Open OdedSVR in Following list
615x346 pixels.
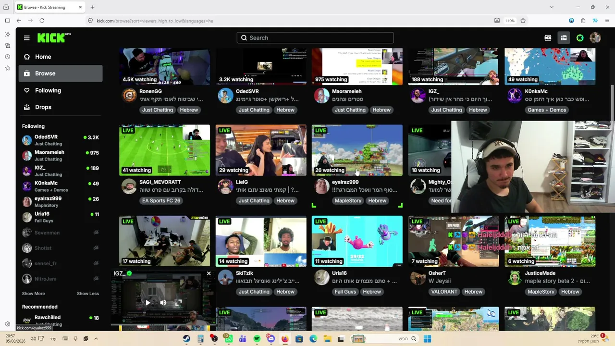point(61,140)
